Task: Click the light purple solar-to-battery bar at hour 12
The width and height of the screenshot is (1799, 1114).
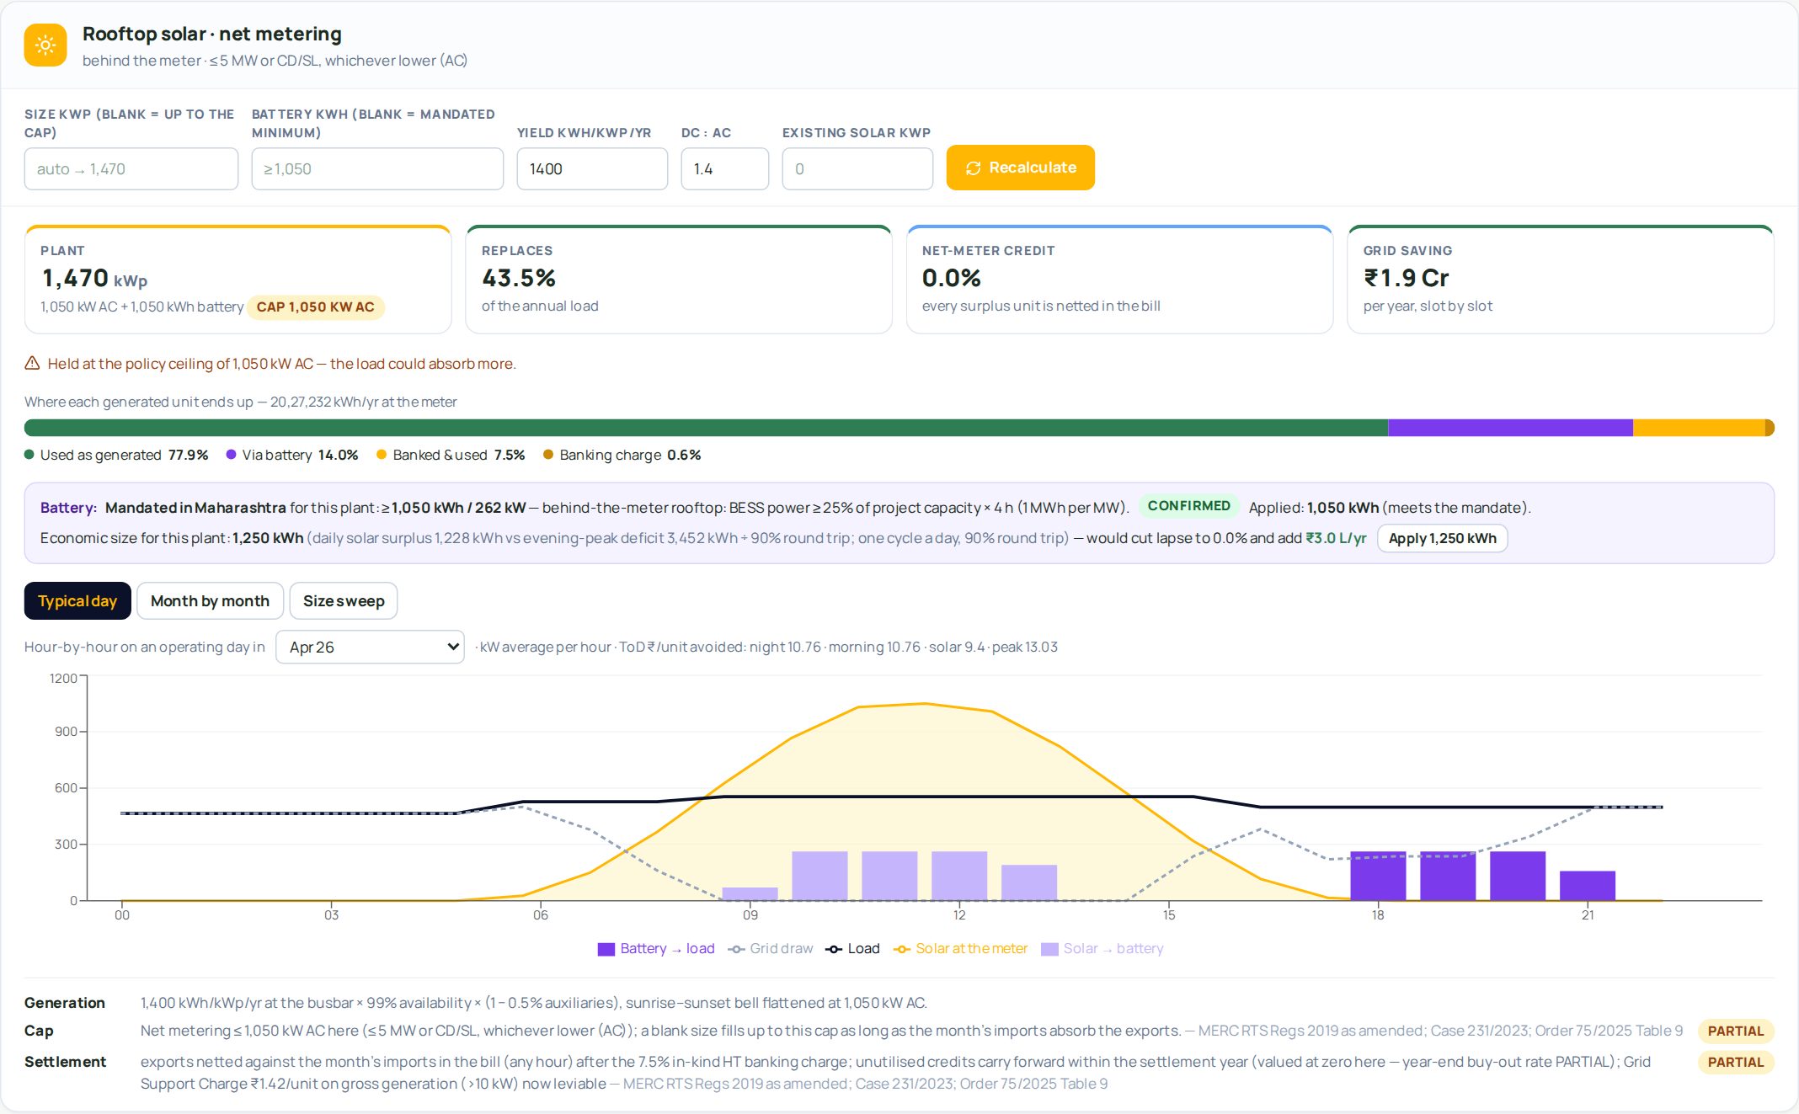Action: point(959,876)
